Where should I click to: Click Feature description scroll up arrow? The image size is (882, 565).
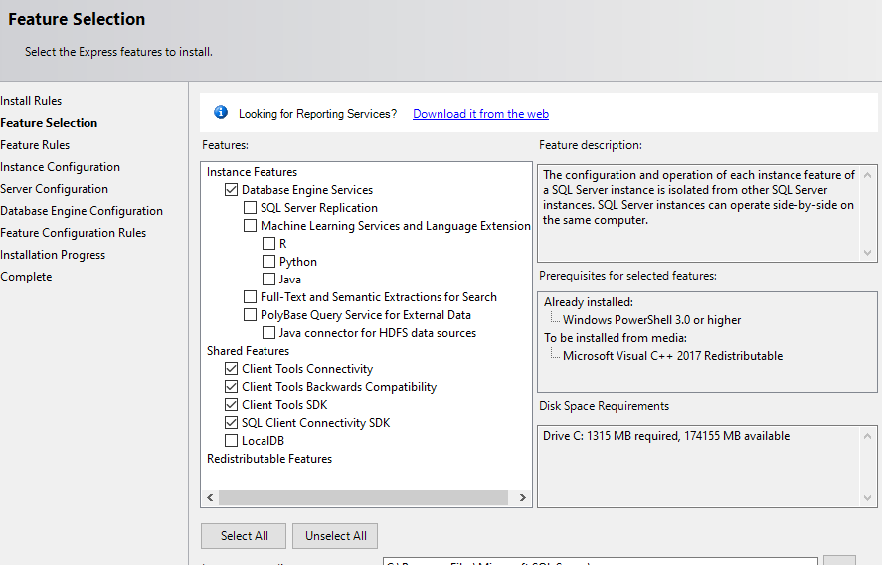click(x=867, y=175)
